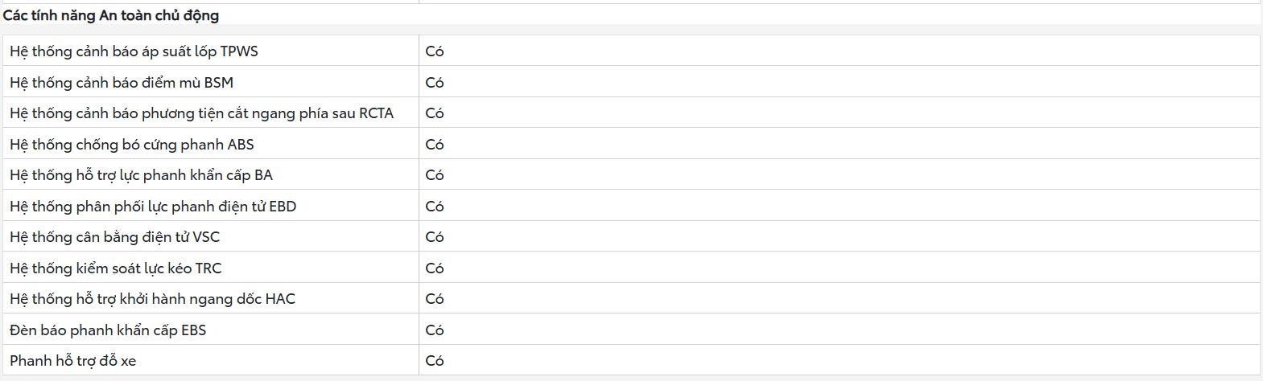Click the 'Các tính năng An toàn chủ động' heading
This screenshot has height=381, width=1263.
[x=111, y=15]
